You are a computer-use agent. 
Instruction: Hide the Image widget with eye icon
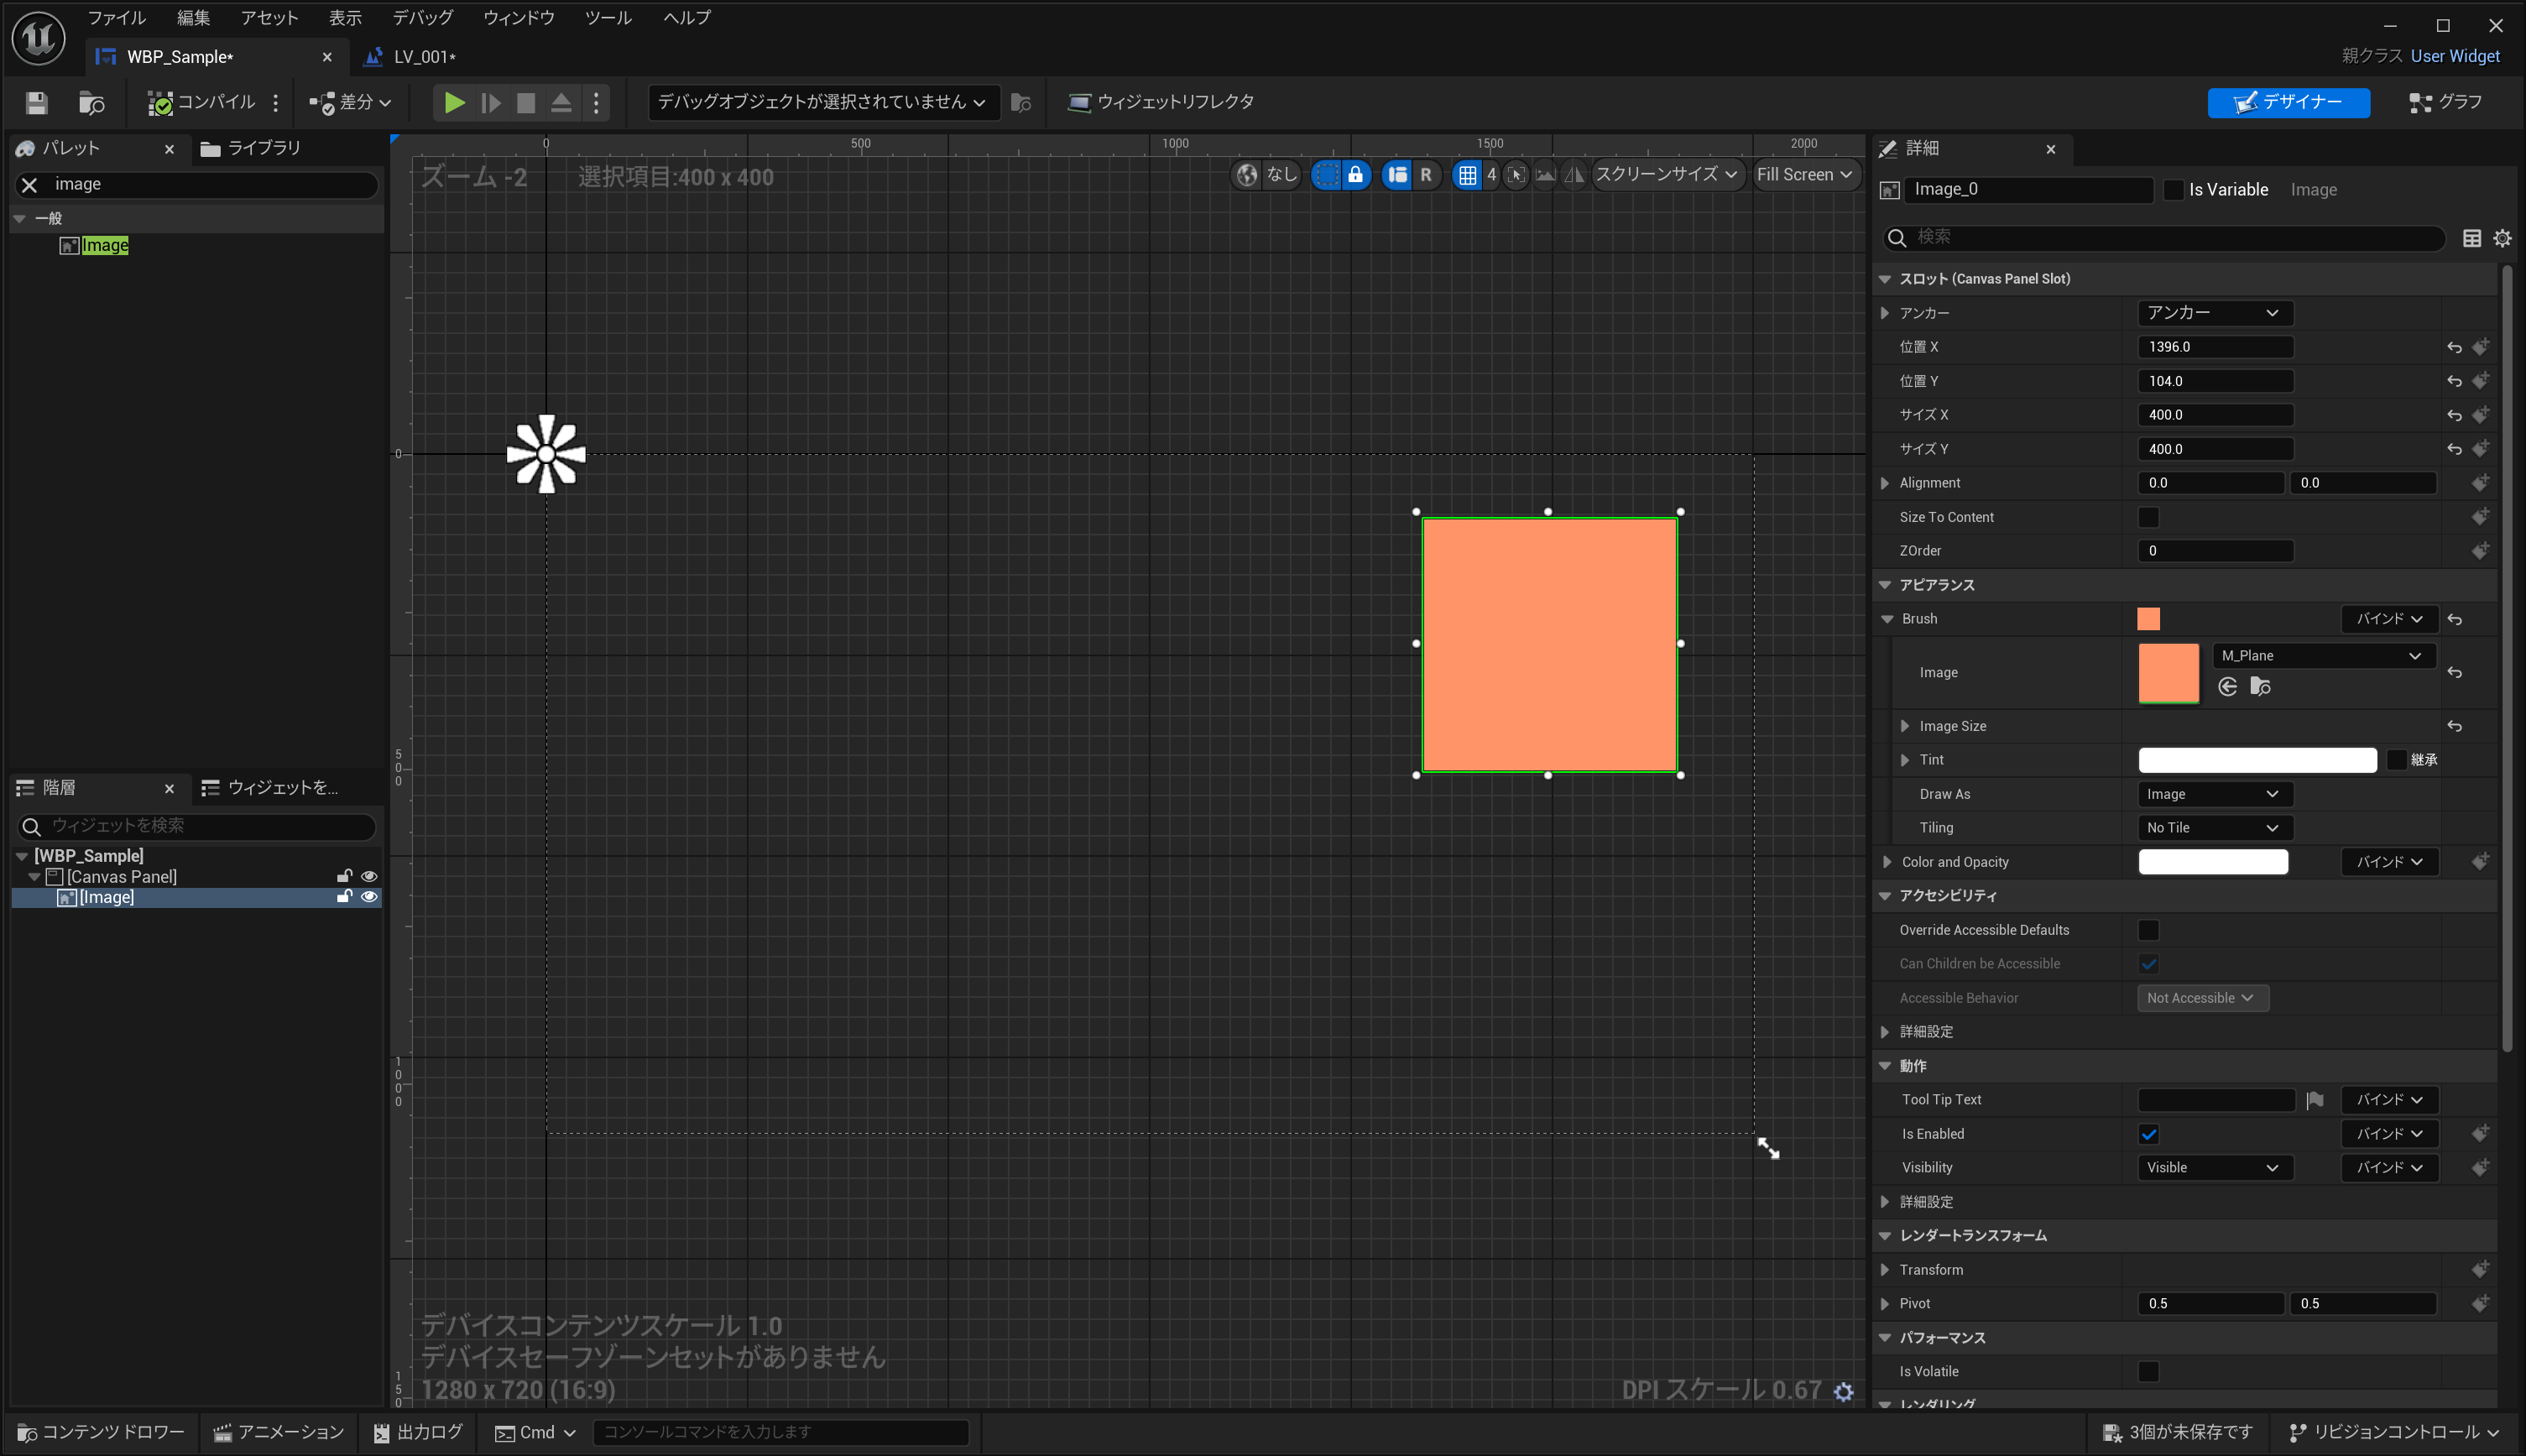click(369, 897)
